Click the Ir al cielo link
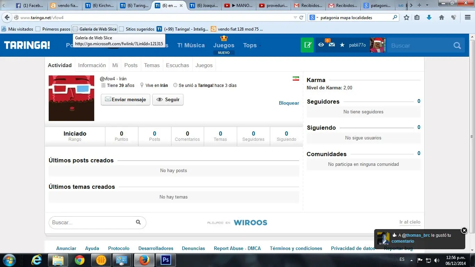The height and width of the screenshot is (267, 475). 410,222
